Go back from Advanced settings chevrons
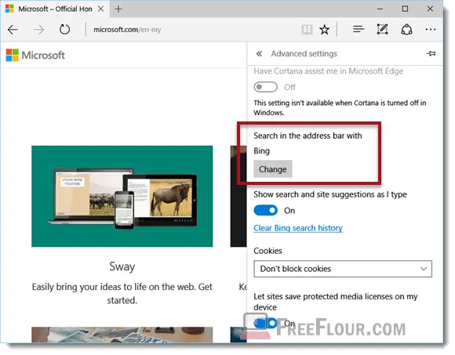The width and height of the screenshot is (455, 355). [x=259, y=53]
